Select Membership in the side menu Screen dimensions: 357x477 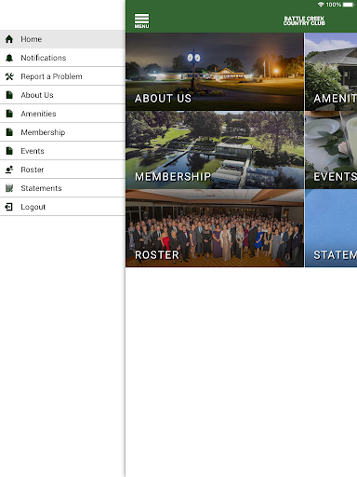62,132
